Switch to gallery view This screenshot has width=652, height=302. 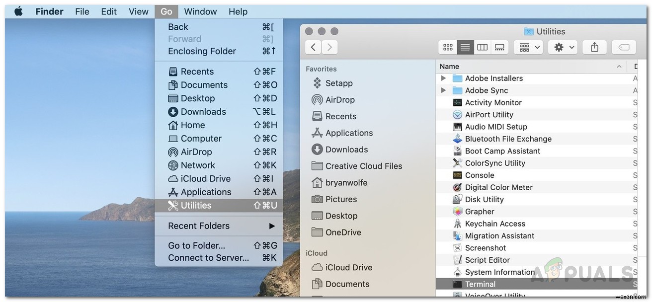pos(499,47)
